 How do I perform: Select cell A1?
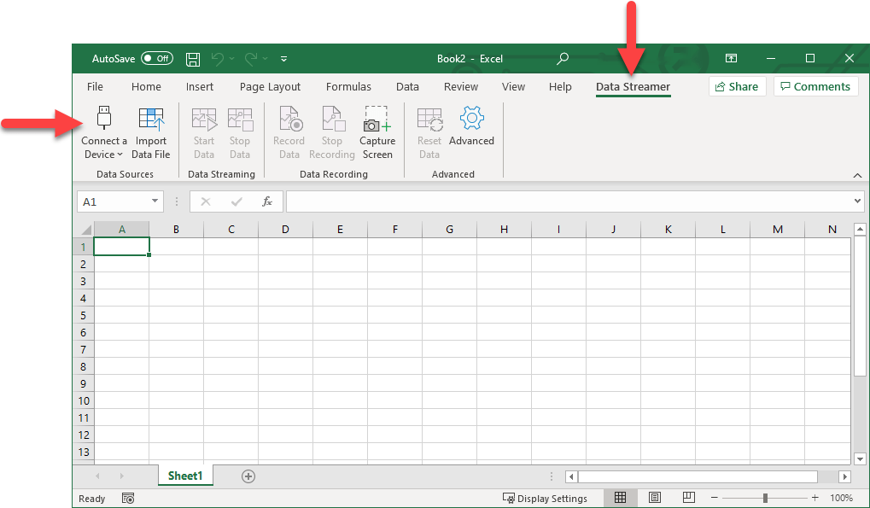pos(121,246)
